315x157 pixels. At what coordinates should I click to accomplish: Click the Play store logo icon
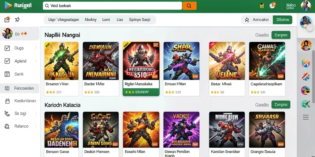click(x=8, y=6)
